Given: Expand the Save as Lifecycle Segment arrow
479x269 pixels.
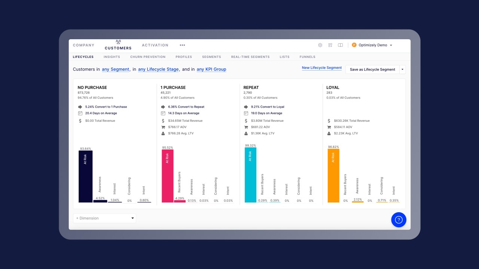Looking at the screenshot, I should click(402, 69).
